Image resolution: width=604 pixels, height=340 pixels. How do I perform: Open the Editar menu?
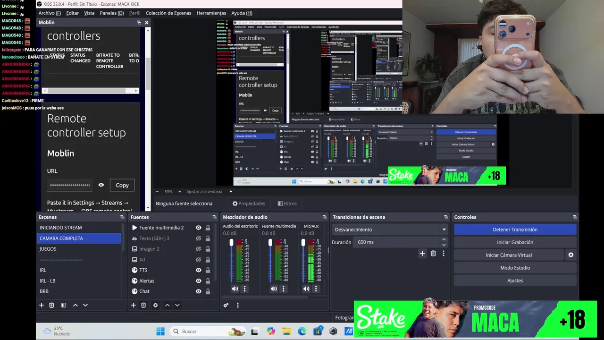(72, 13)
